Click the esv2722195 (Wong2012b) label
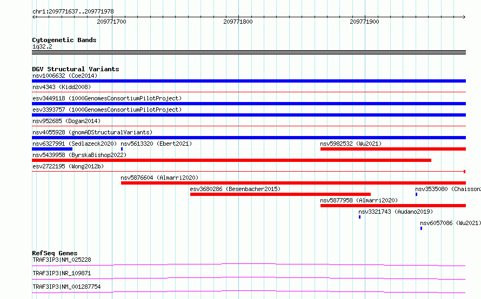 click(68, 166)
